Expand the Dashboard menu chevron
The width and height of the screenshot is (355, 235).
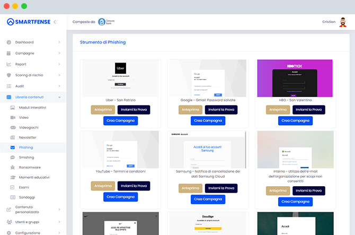(x=59, y=42)
